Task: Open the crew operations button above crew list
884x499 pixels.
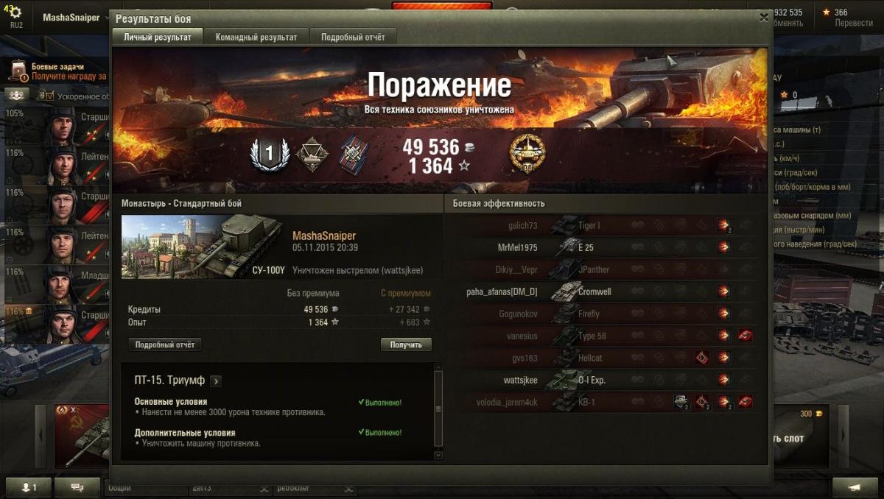Action: 17,95
